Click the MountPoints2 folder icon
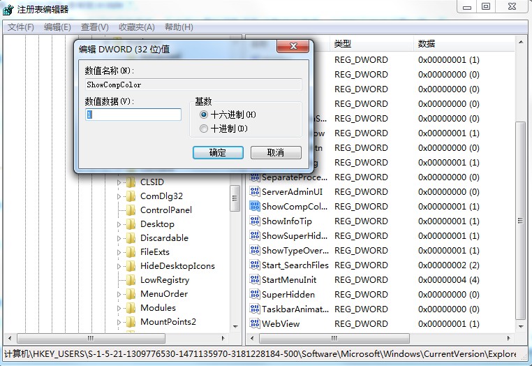532x366 pixels. [131, 322]
